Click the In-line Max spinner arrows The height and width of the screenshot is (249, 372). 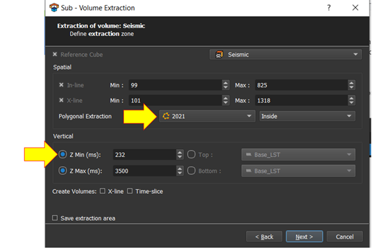[352, 85]
